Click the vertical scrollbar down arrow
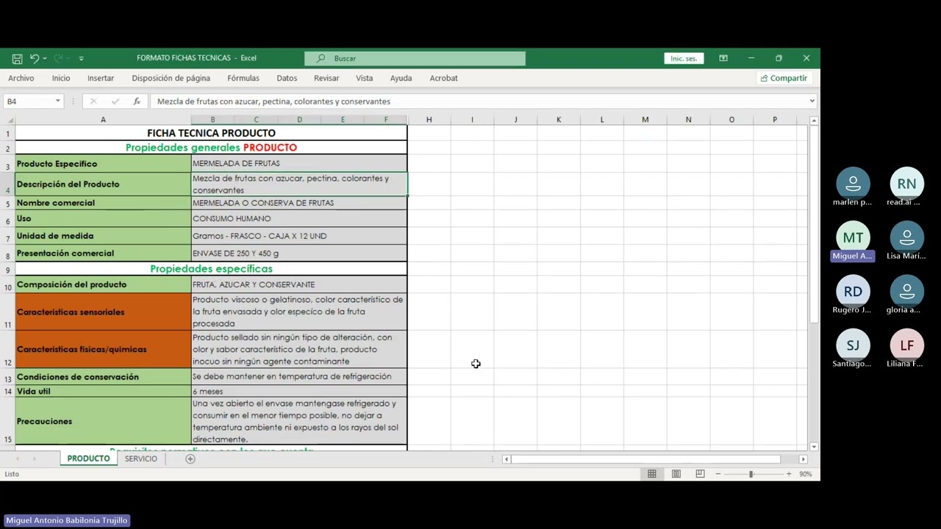This screenshot has height=529, width=941. (814, 446)
